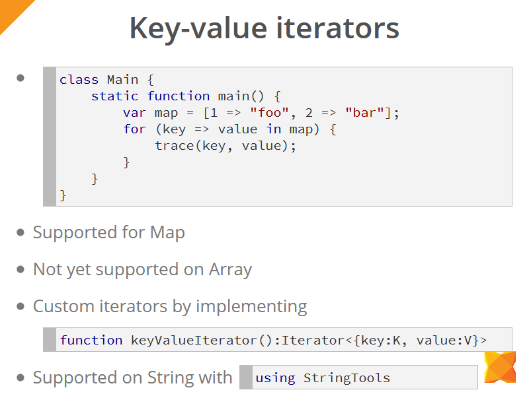This screenshot has width=529, height=396.
Task: Click the bullet before "Supported for Map"
Action: (x=20, y=232)
